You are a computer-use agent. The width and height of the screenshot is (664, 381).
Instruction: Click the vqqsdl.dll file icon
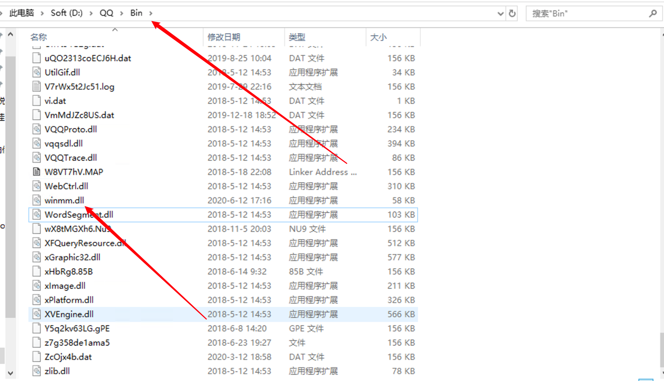[x=36, y=144]
